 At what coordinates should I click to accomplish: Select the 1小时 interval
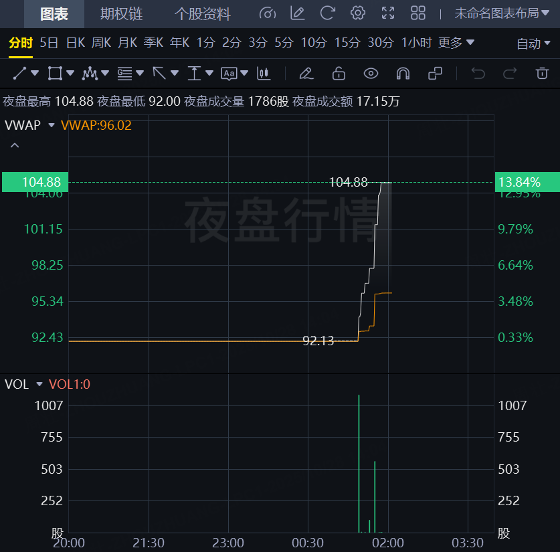(416, 43)
